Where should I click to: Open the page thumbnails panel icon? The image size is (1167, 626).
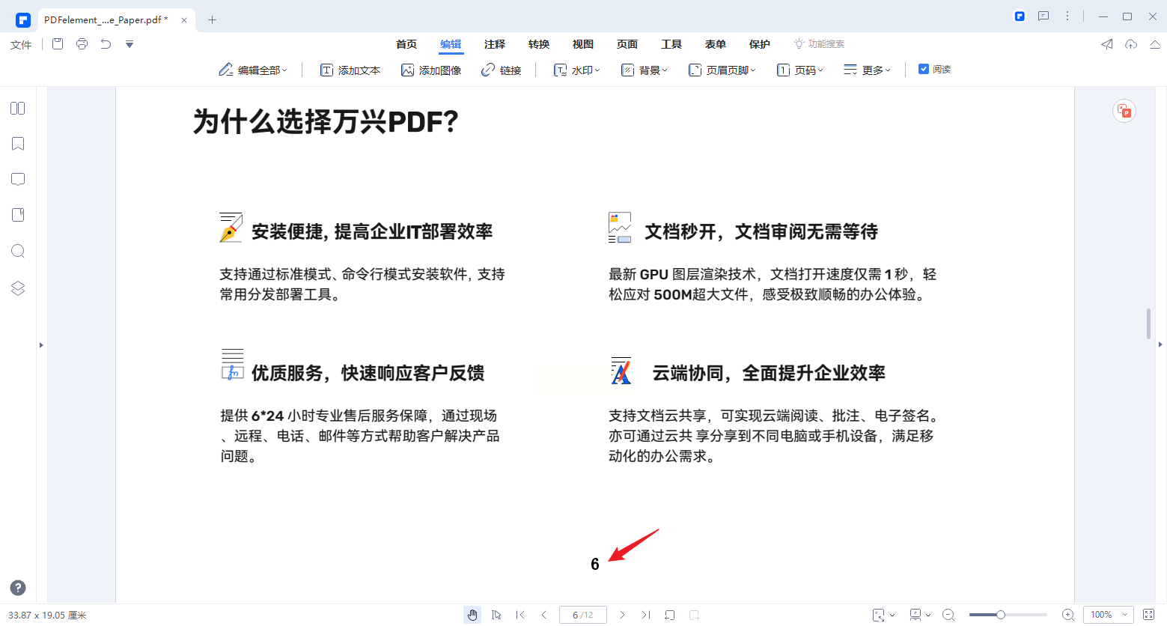point(18,109)
